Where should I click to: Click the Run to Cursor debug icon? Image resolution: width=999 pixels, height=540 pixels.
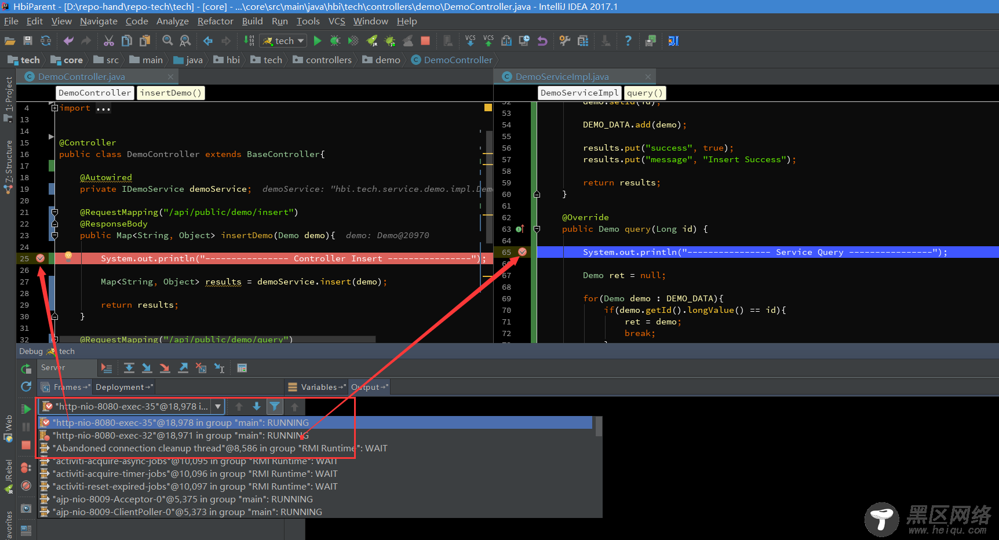(x=220, y=368)
